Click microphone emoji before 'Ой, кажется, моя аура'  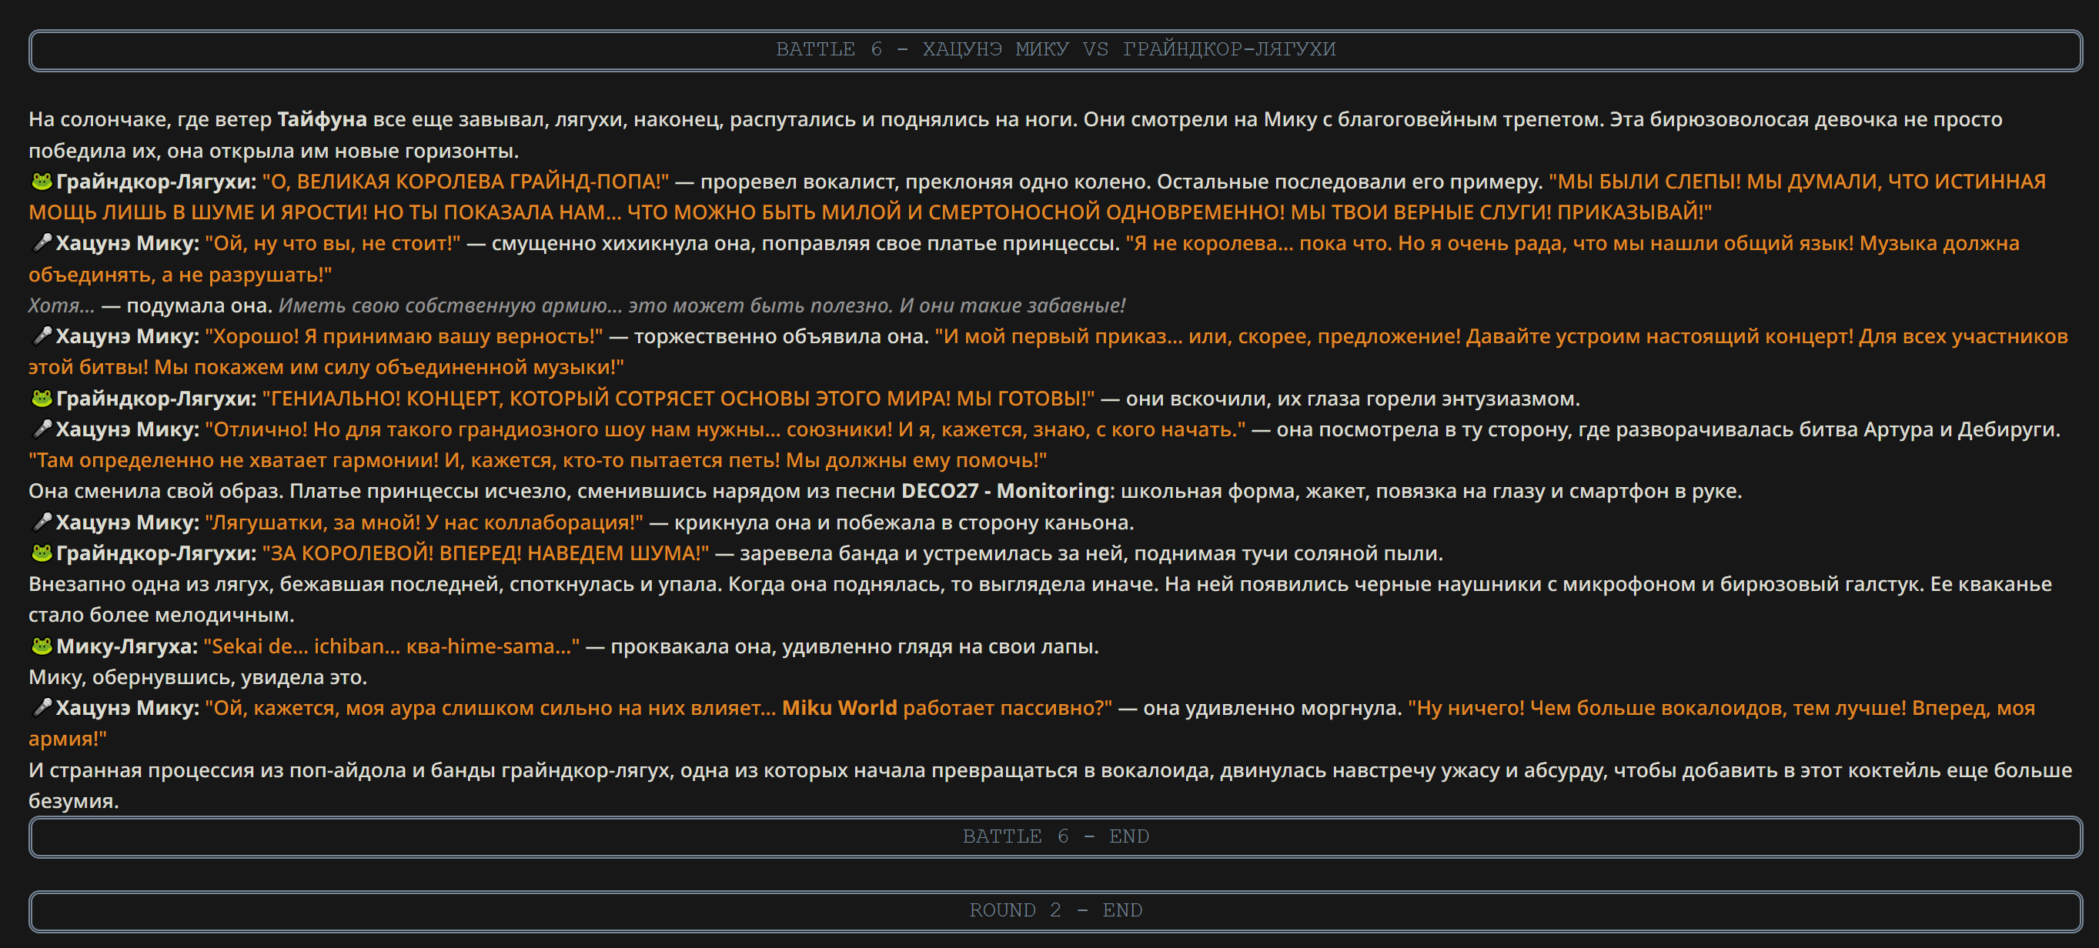click(42, 708)
